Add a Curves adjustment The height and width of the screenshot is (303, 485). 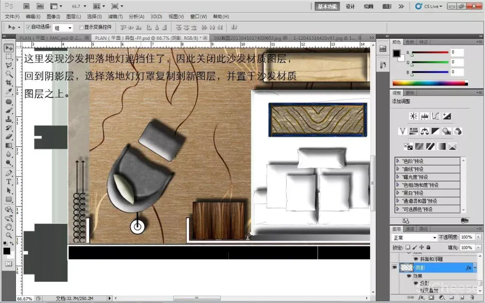tap(436, 116)
